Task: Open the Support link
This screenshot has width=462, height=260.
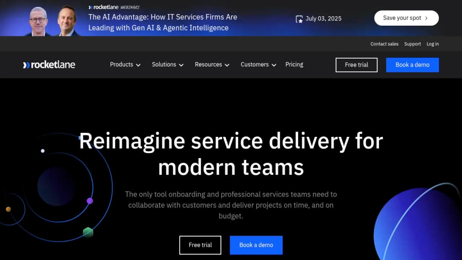Action: pyautogui.click(x=412, y=44)
